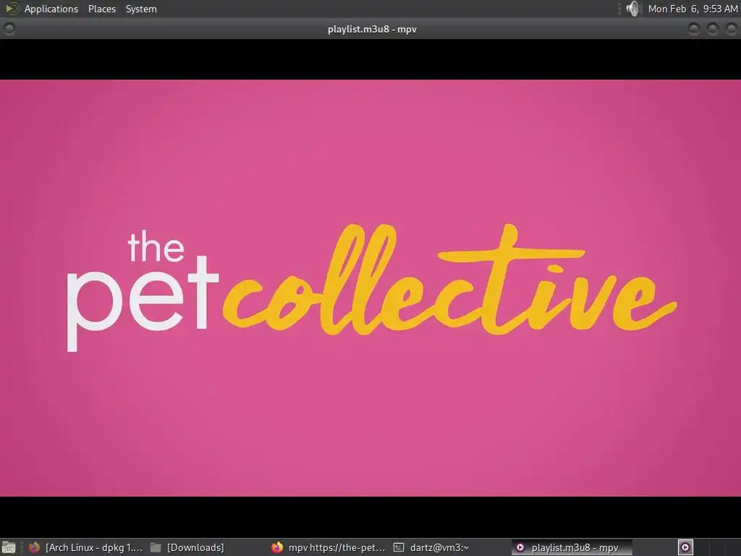741x556 pixels.
Task: Open the Places menu
Action: 101,9
